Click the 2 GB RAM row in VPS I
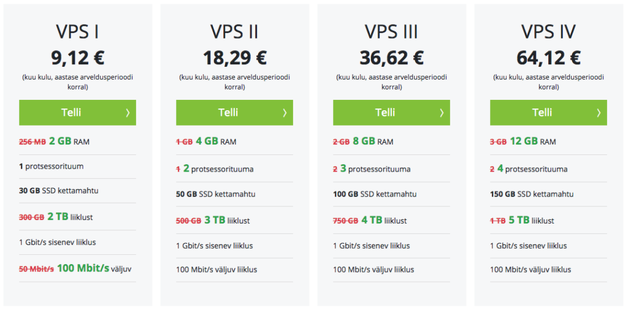The width and height of the screenshot is (628, 310). 77,141
